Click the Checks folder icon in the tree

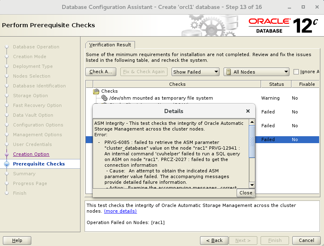(96, 91)
